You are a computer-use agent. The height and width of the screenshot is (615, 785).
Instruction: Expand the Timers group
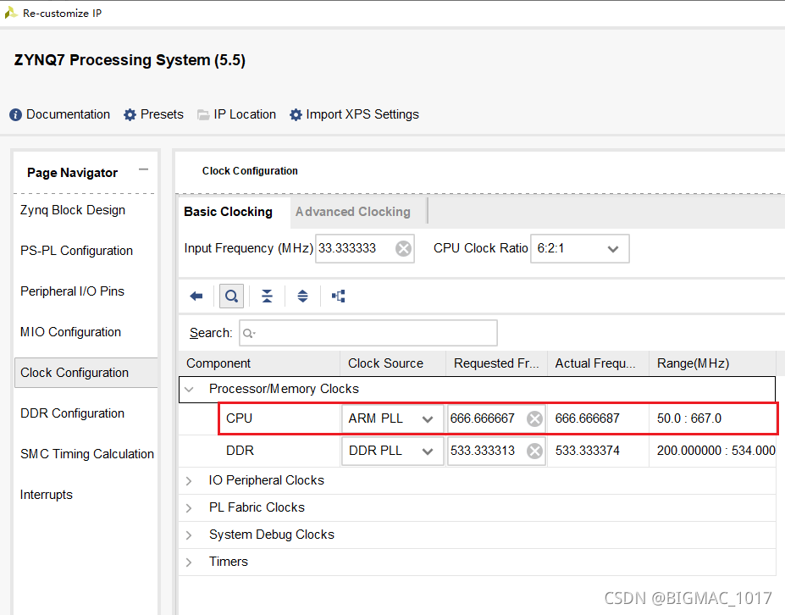pos(189,562)
